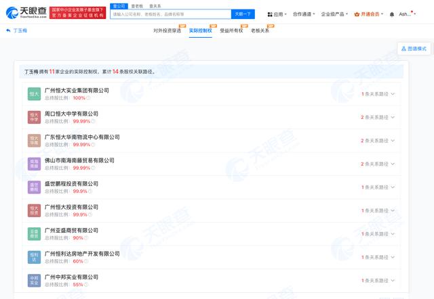Click info icon on 盛世鹏程投资 share ratio
This screenshot has width=434, height=299.
(x=90, y=191)
